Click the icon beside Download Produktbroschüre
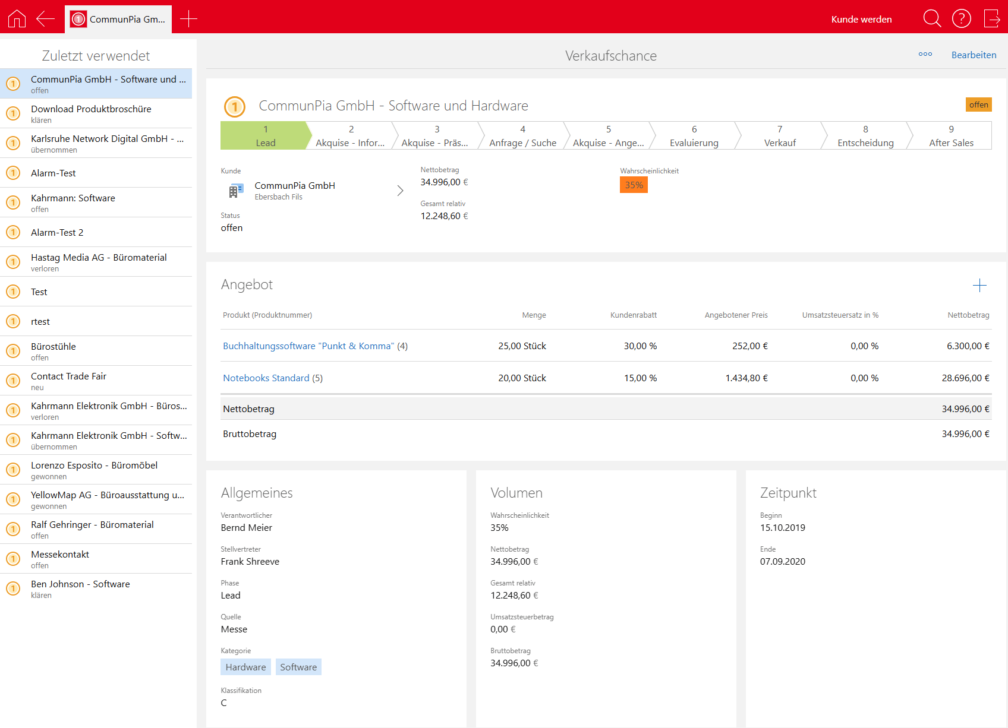This screenshot has width=1008, height=728. [x=13, y=113]
